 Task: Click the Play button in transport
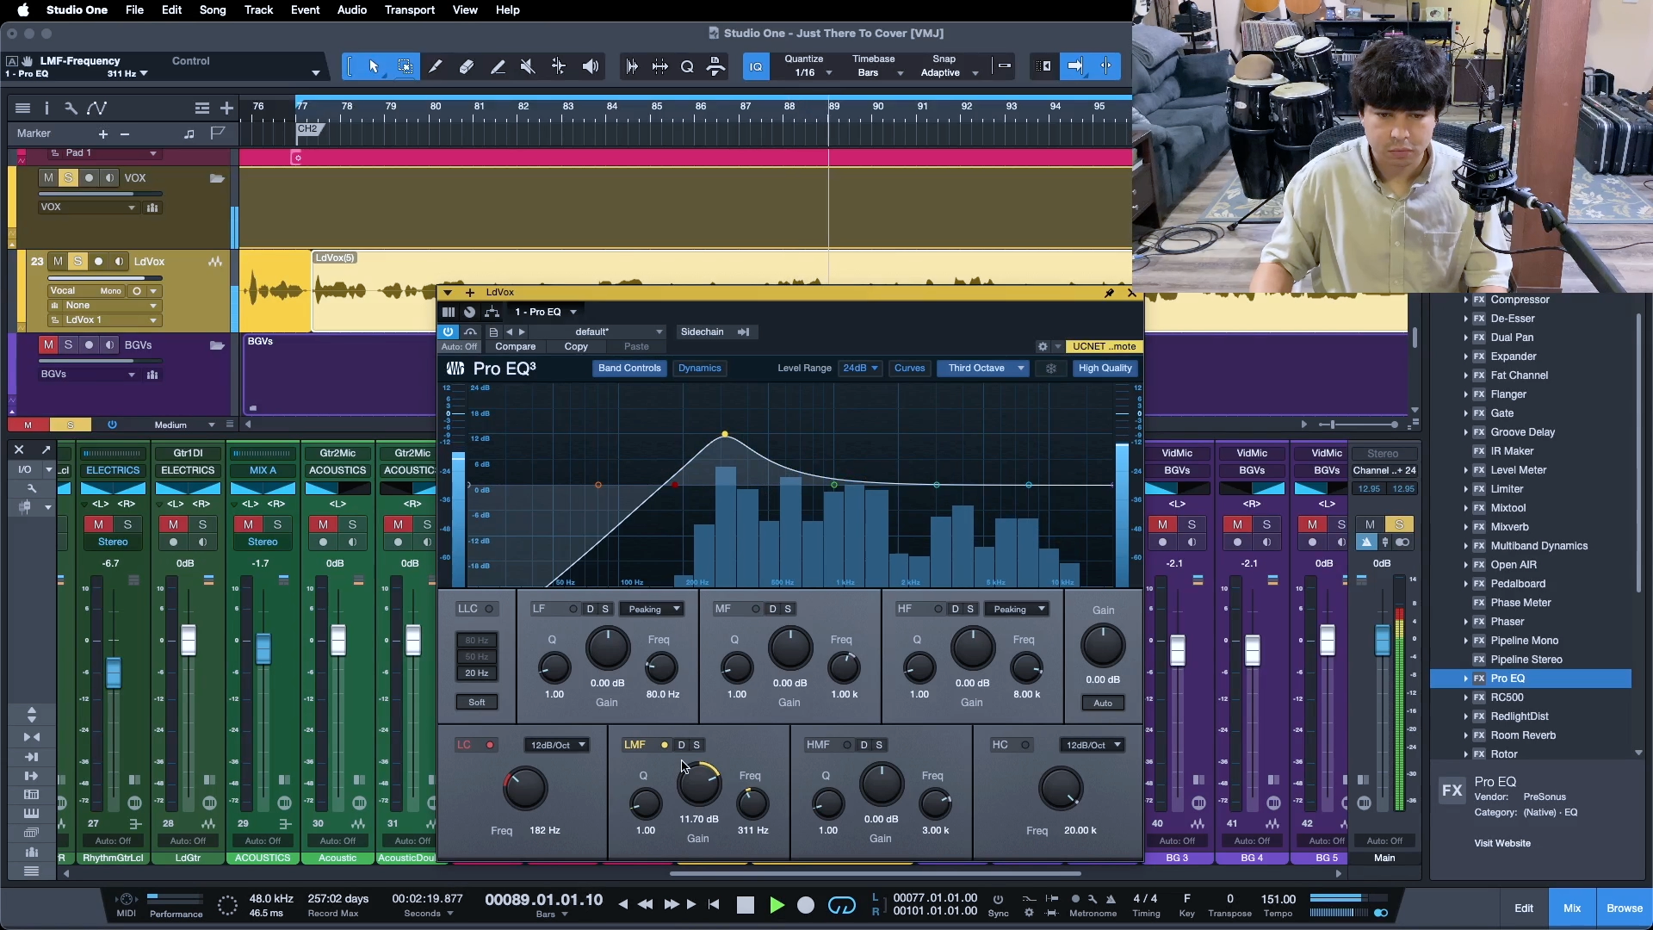[777, 905]
